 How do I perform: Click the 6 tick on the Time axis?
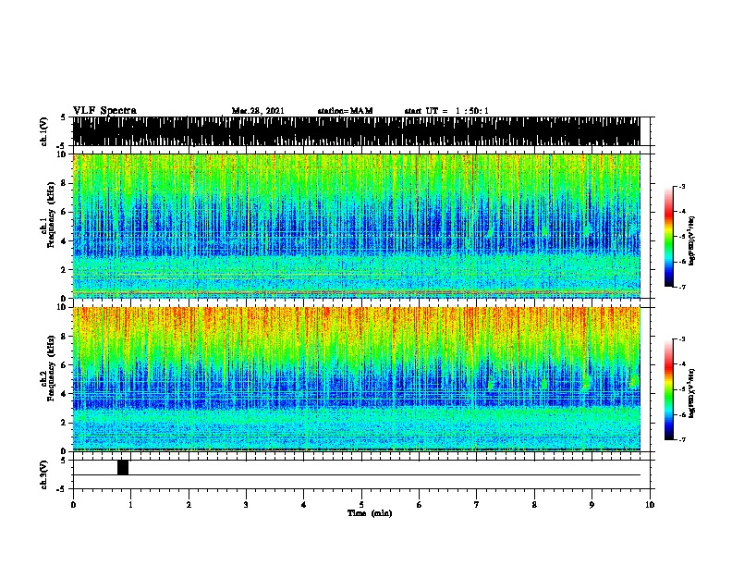(420, 505)
